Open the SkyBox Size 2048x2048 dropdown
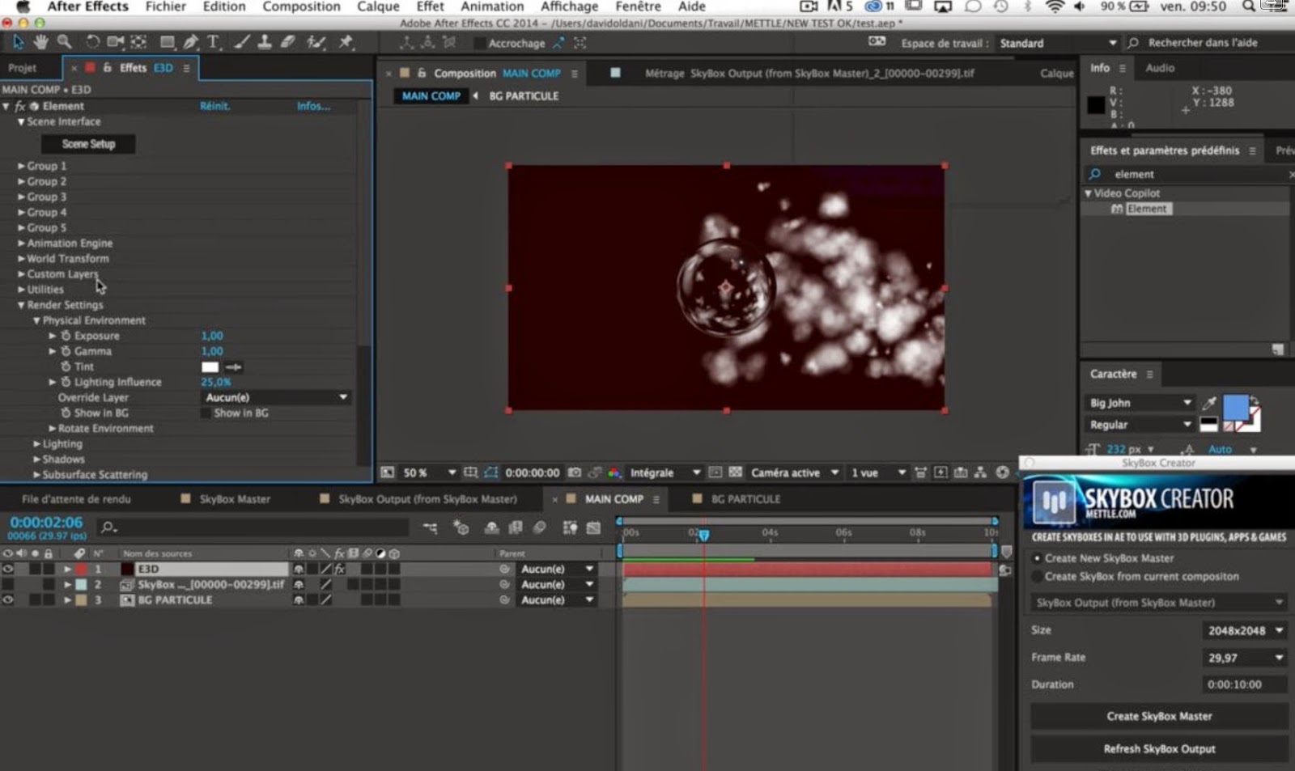Screen dimensions: 1295x771 point(1245,630)
